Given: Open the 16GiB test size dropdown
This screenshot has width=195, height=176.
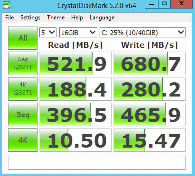Looking at the screenshot, I should pos(78,33).
